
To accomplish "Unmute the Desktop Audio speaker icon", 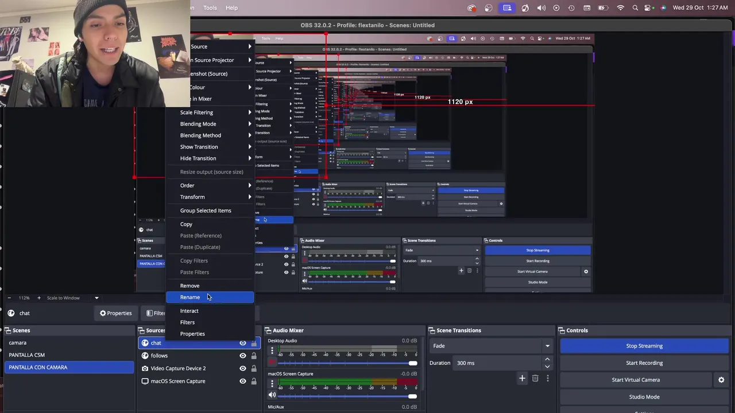I will point(272,363).
